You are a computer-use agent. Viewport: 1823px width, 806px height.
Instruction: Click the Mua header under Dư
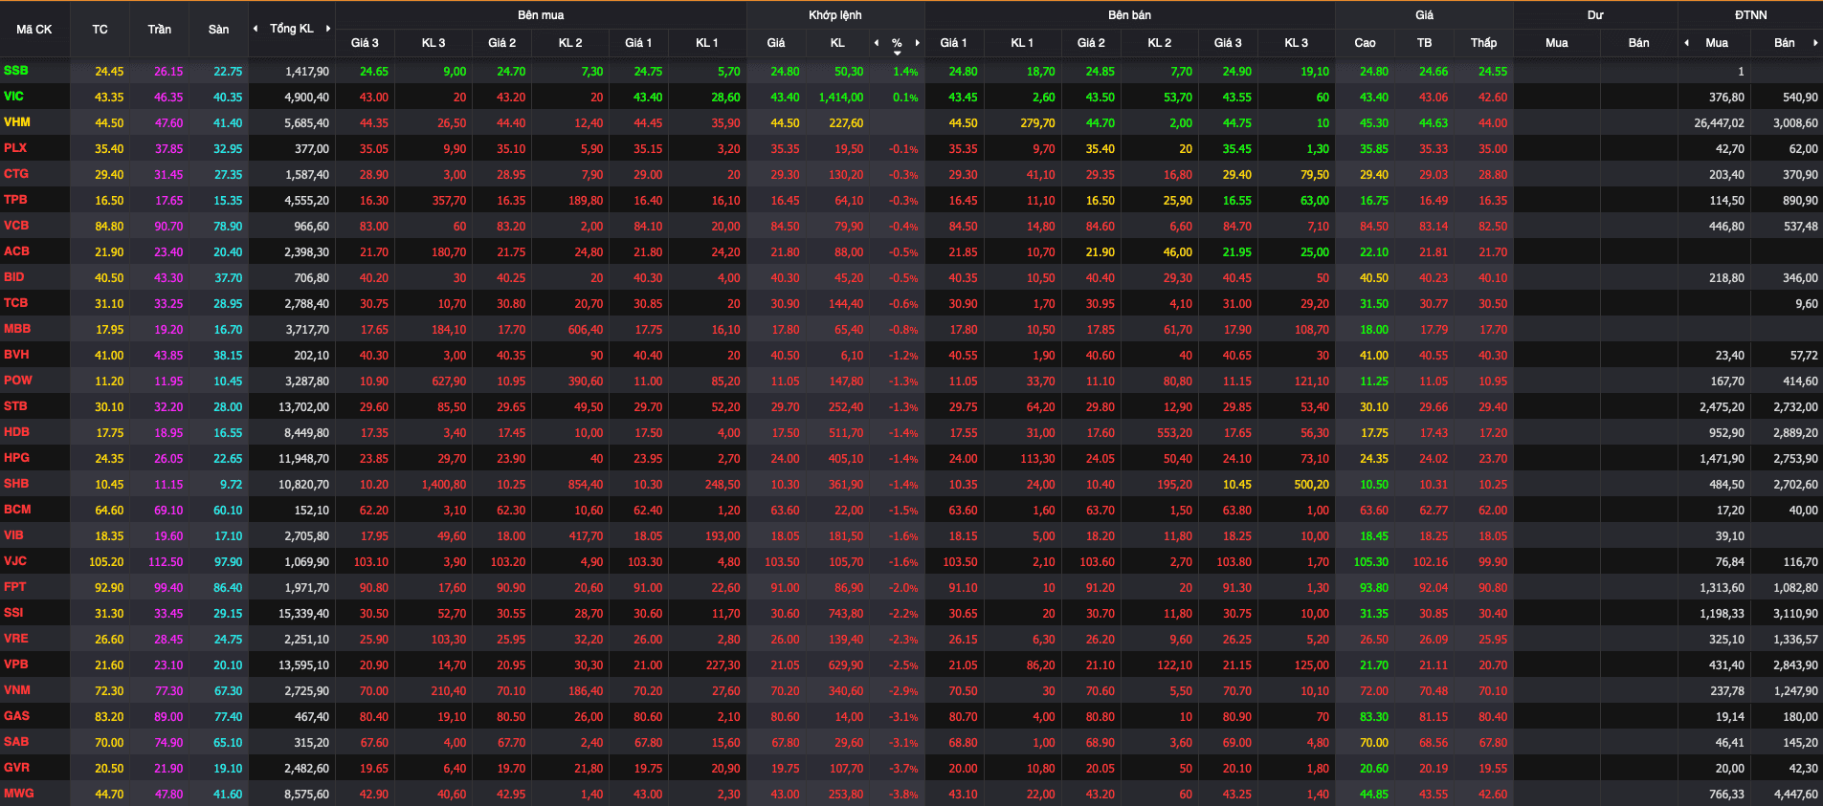(x=1557, y=43)
